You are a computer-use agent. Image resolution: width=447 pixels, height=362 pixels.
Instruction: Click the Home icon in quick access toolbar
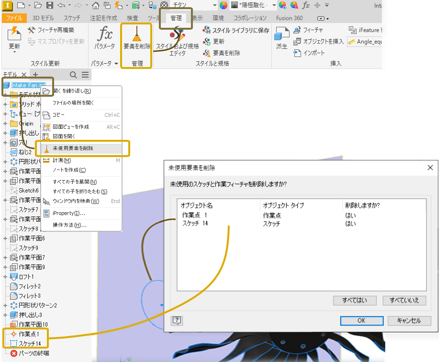[x=96, y=5]
